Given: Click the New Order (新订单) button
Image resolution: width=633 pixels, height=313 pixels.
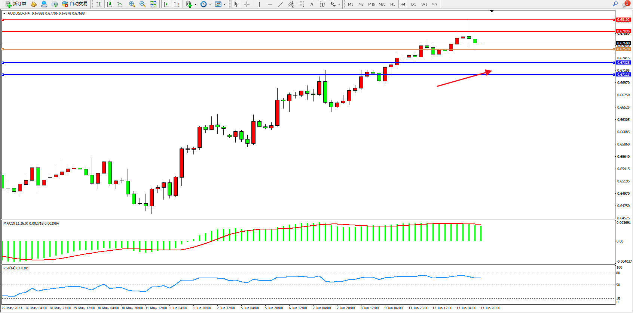Looking at the screenshot, I should point(16,4).
